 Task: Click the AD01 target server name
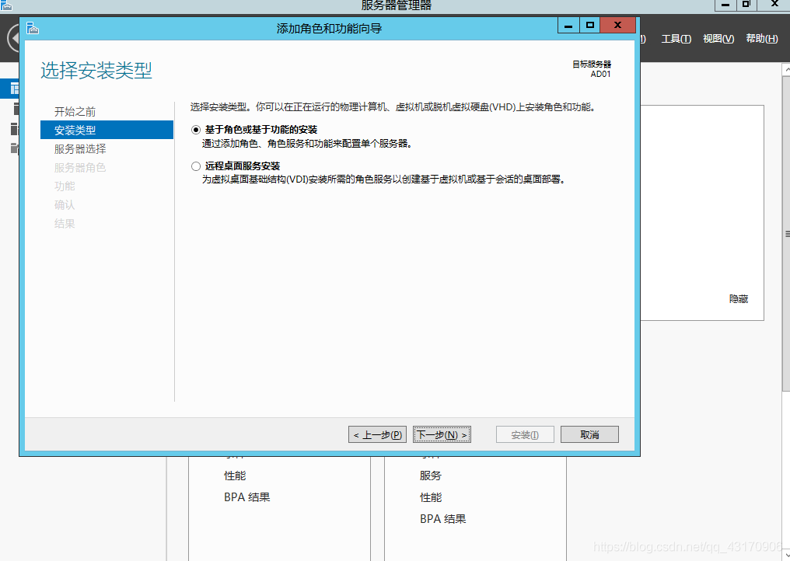point(600,74)
